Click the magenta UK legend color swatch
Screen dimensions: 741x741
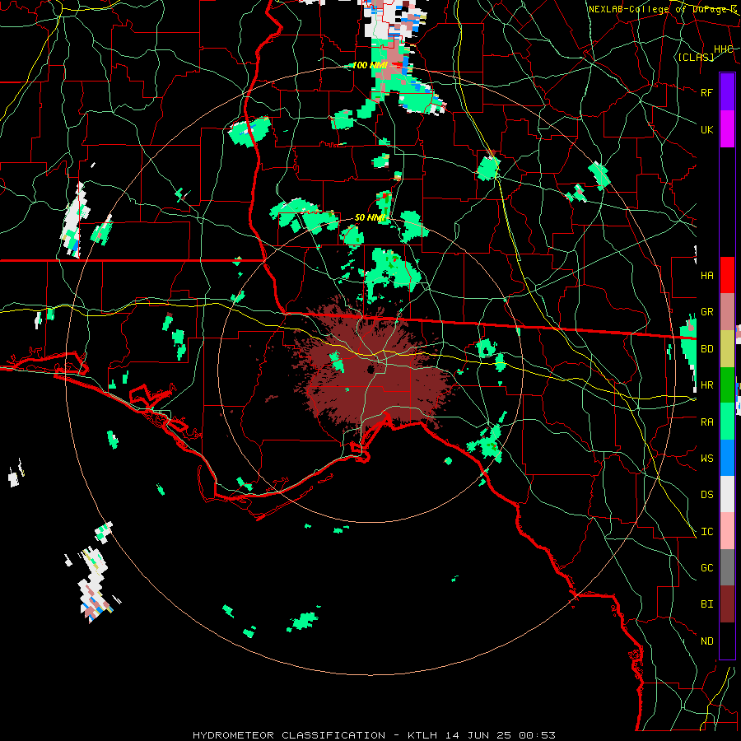coord(727,129)
